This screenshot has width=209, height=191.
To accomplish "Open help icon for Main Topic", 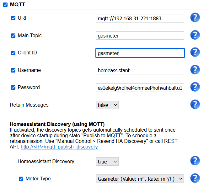I will tap(195, 35).
